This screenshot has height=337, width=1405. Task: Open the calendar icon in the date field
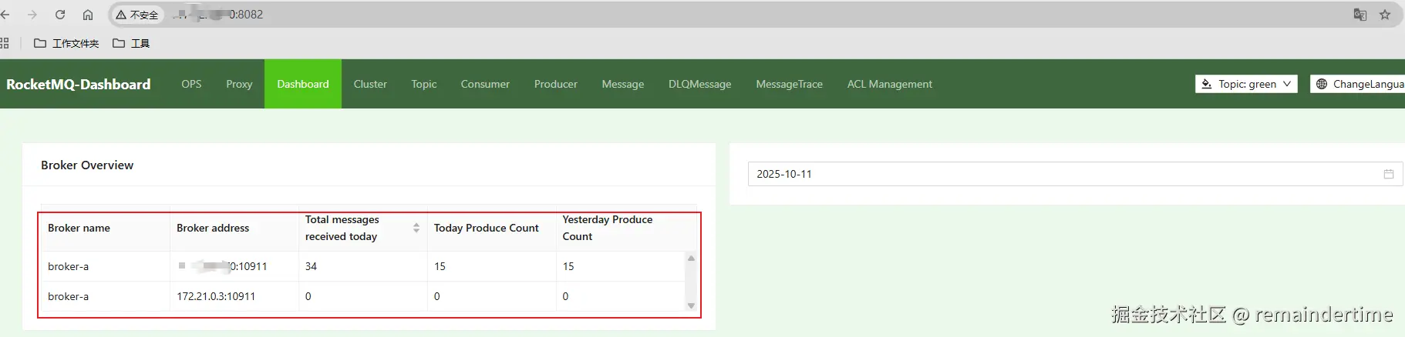[x=1389, y=174]
